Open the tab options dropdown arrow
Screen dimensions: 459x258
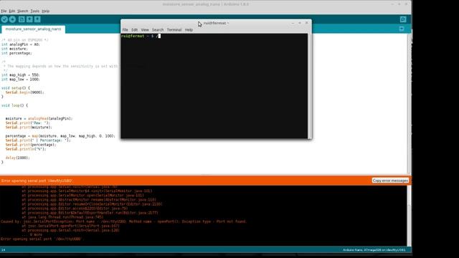click(x=402, y=29)
